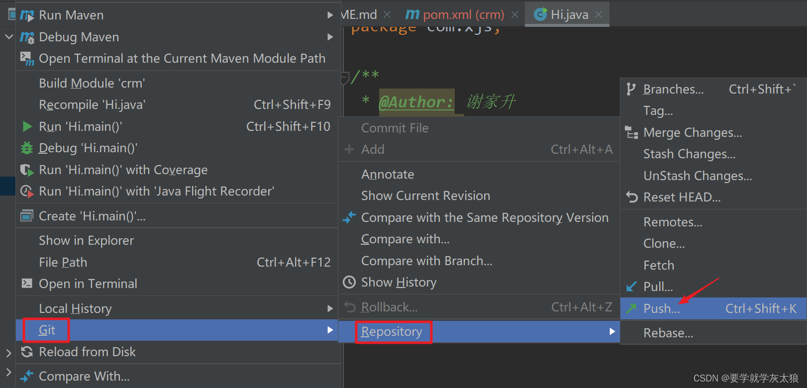
Task: Select Remotes... entry
Action: 713,222
